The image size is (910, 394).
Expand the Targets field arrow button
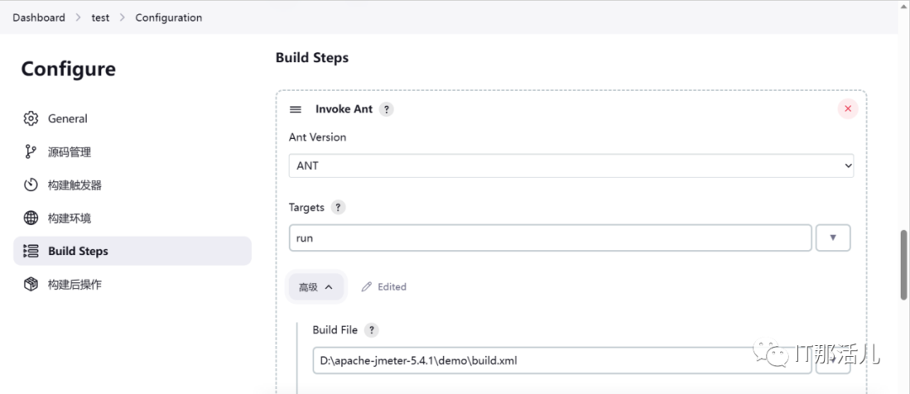pyautogui.click(x=832, y=238)
